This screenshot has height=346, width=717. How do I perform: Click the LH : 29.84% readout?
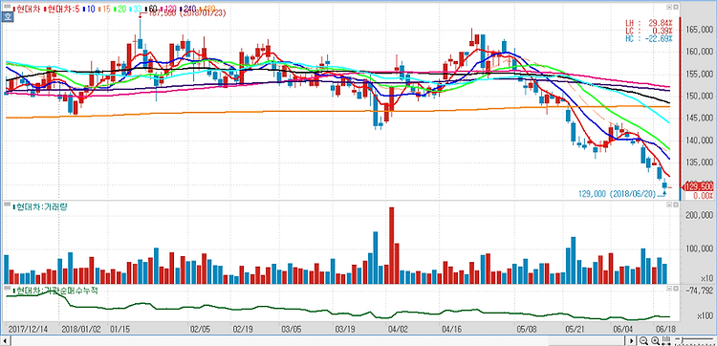[649, 23]
